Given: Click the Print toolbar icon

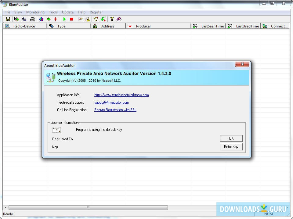Looking at the screenshot, I should [x=33, y=19].
